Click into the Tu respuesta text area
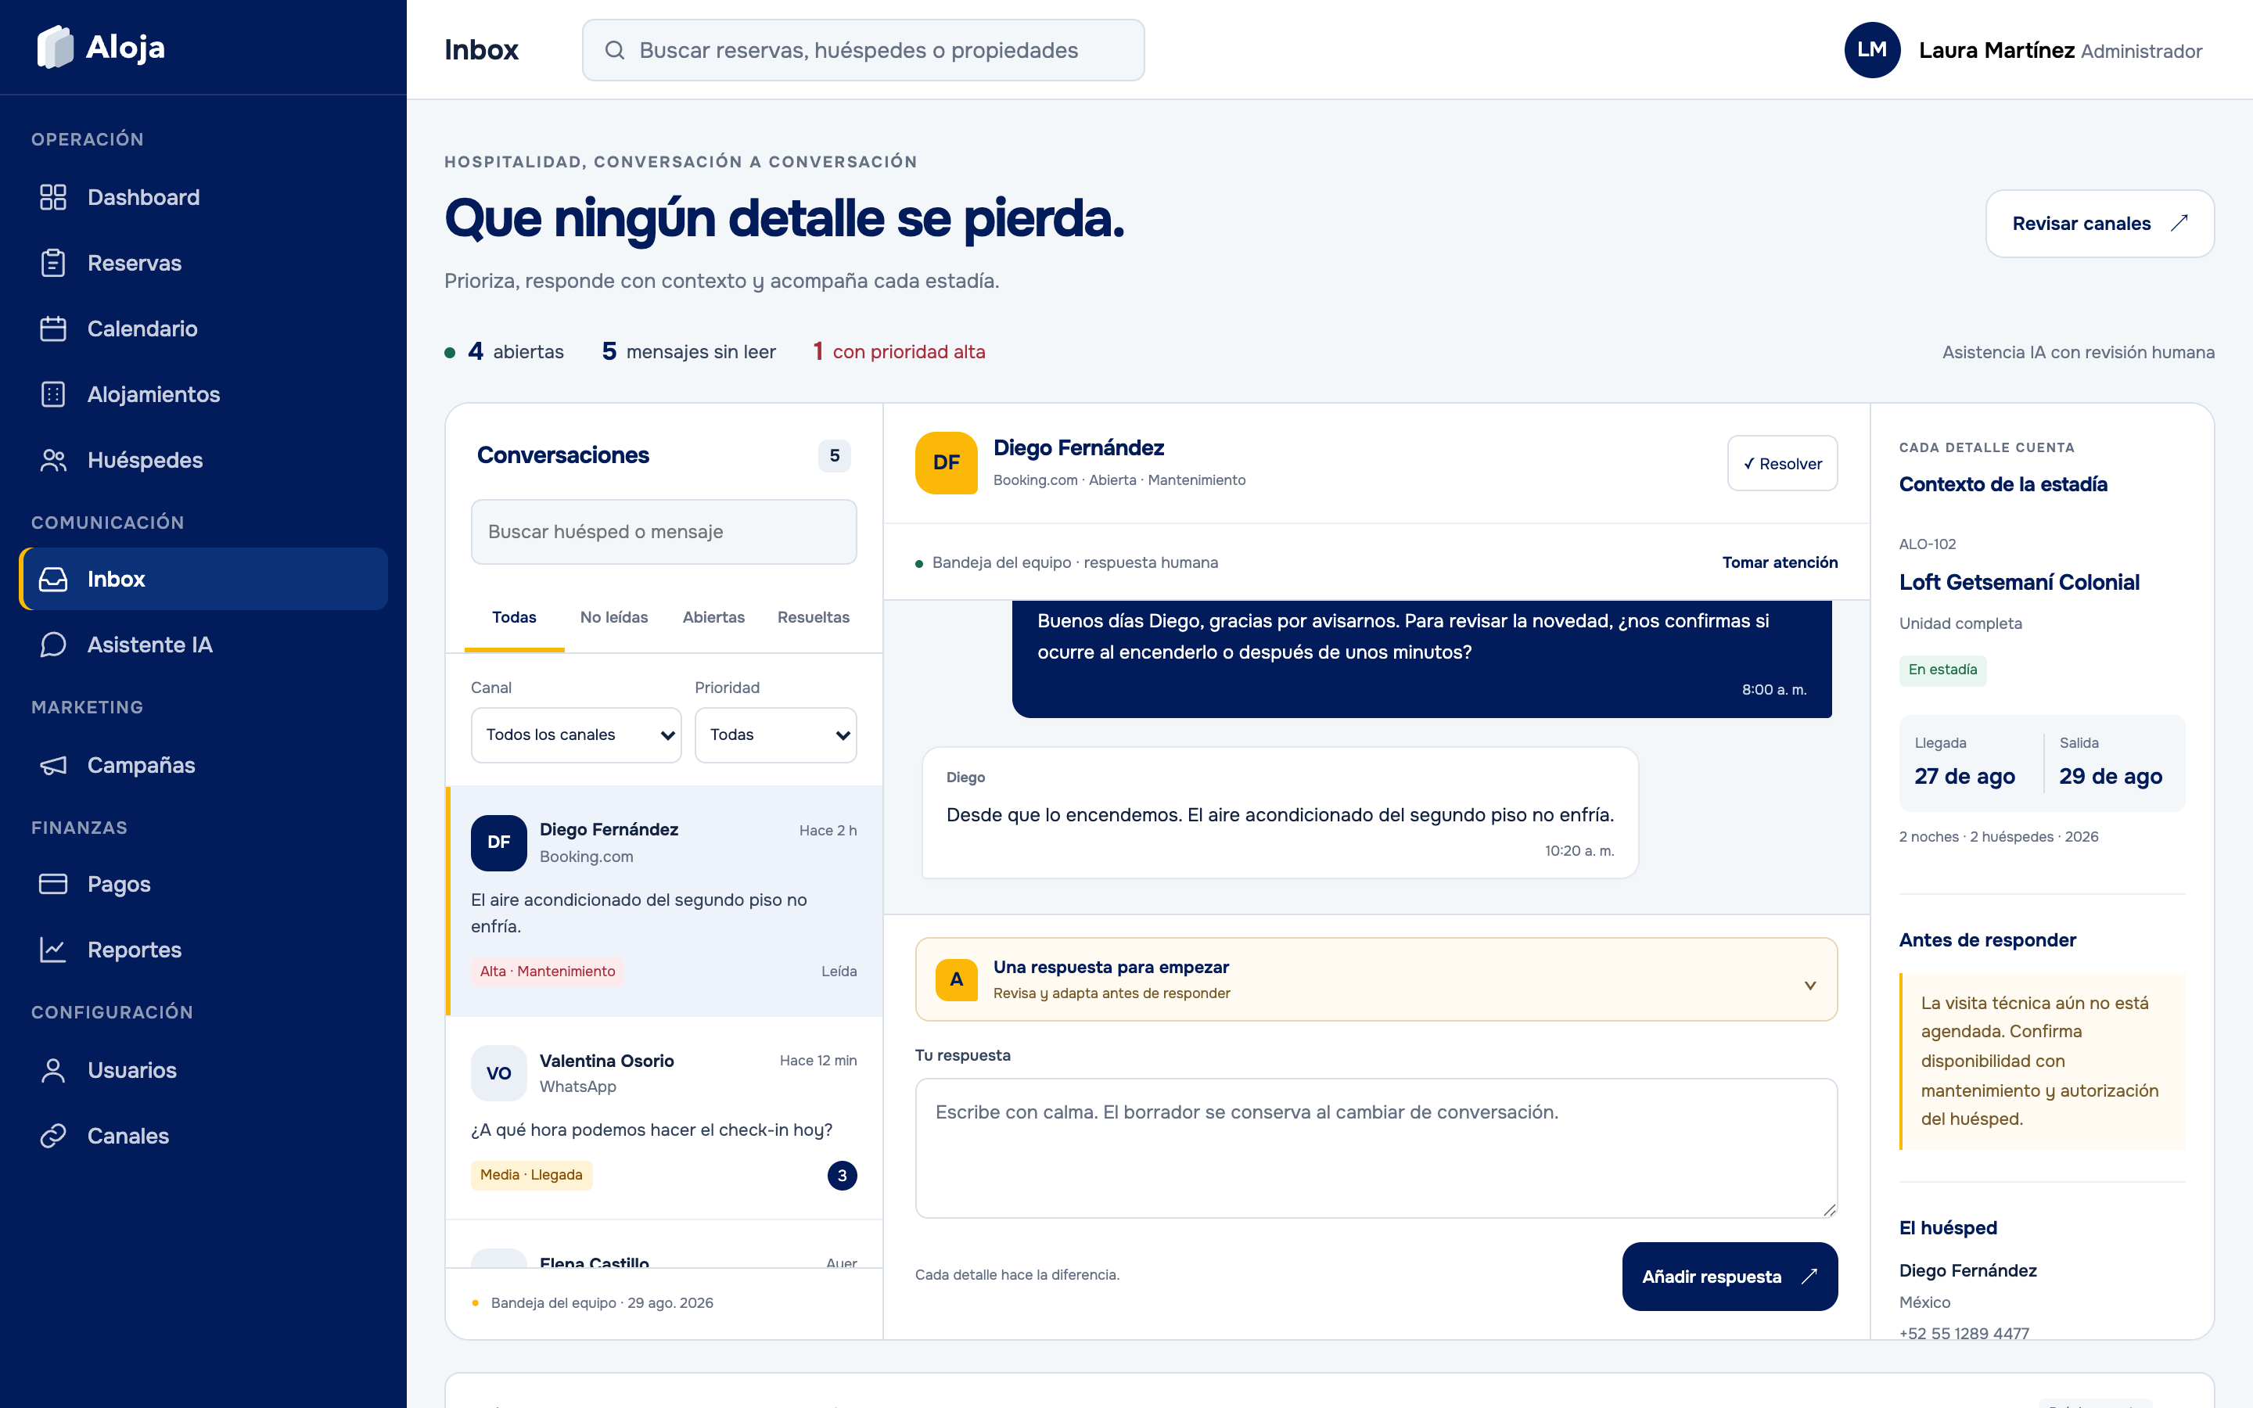2253x1408 pixels. [x=1376, y=1148]
